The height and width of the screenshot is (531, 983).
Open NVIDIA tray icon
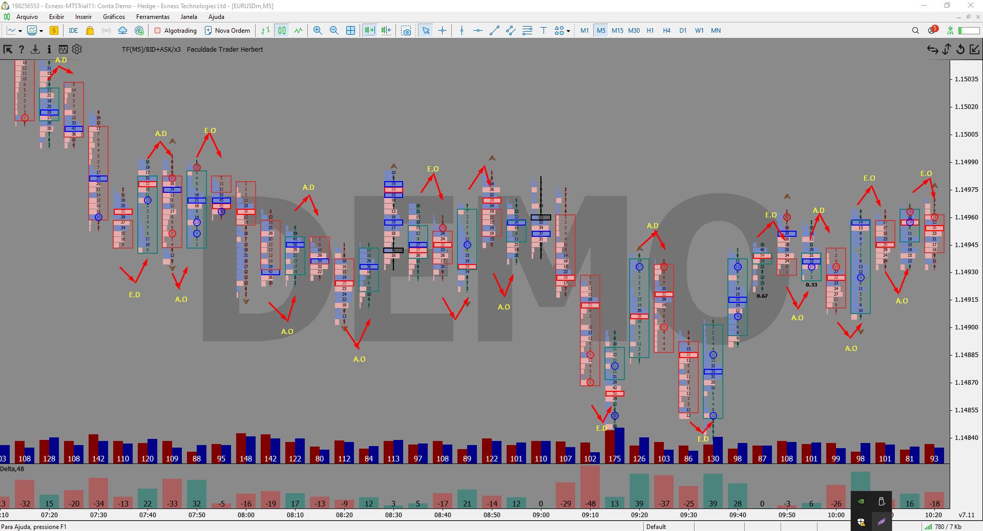[x=861, y=502]
